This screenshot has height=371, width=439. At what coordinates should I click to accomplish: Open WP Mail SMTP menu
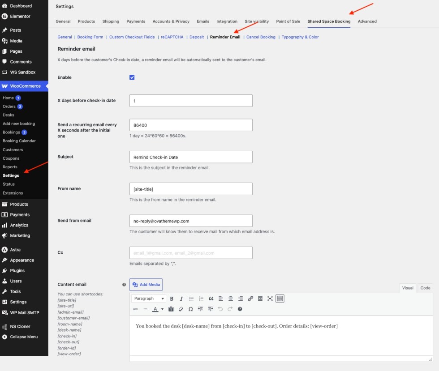click(x=24, y=312)
